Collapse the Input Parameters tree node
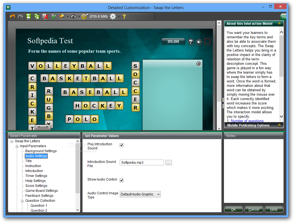Image resolution: width=294 pixels, height=223 pixels. point(17,146)
